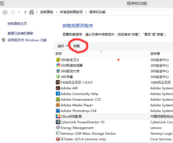Open 控制面板主页 link

coord(17,24)
